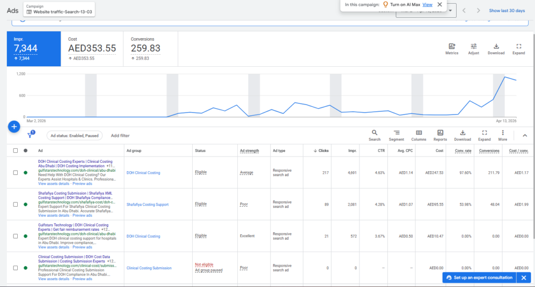The width and height of the screenshot is (535, 287).
Task: Open the Reports icon in table toolbar
Action: pos(440,135)
